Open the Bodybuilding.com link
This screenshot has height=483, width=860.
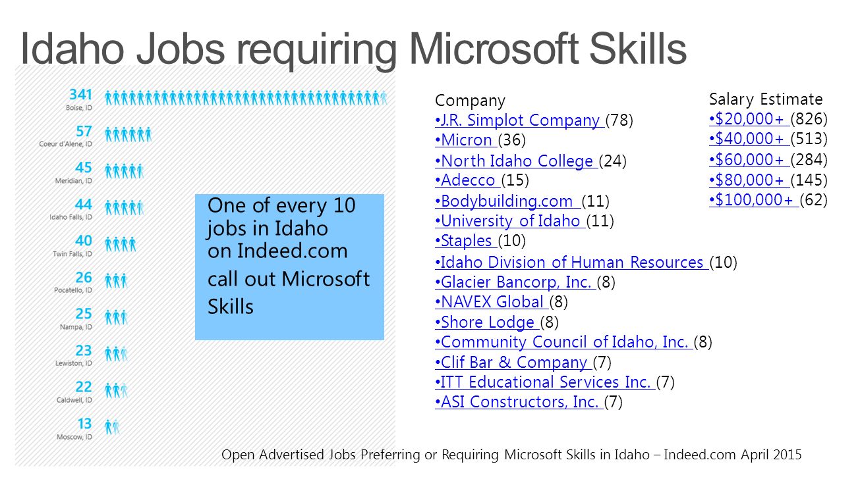tap(508, 201)
